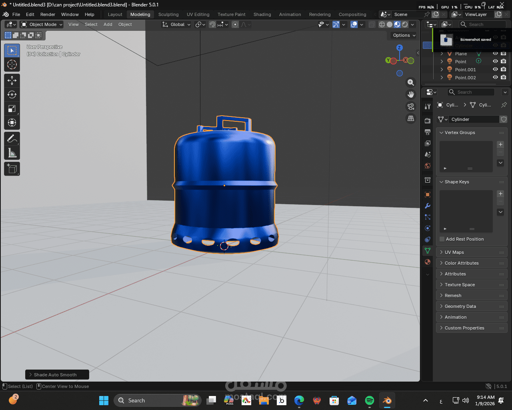Hide Point.002 light in viewport
This screenshot has width=512, height=410.
click(495, 78)
